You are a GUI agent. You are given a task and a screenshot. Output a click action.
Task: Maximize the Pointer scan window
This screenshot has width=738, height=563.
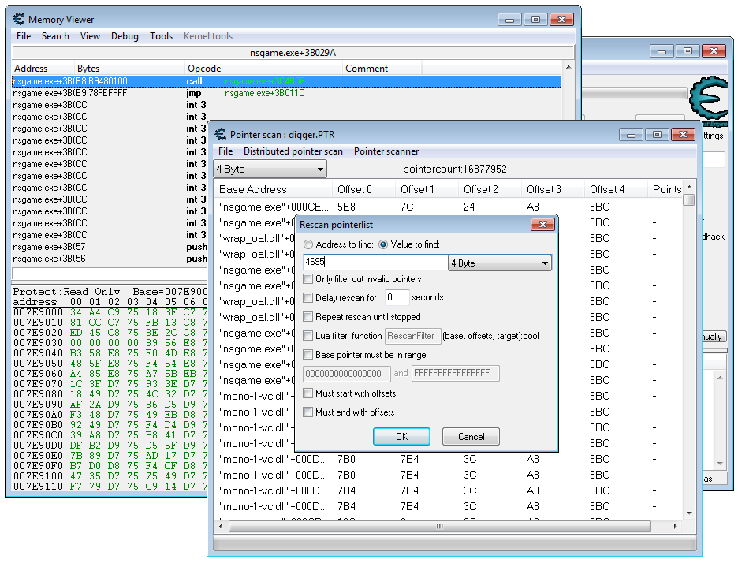[656, 135]
